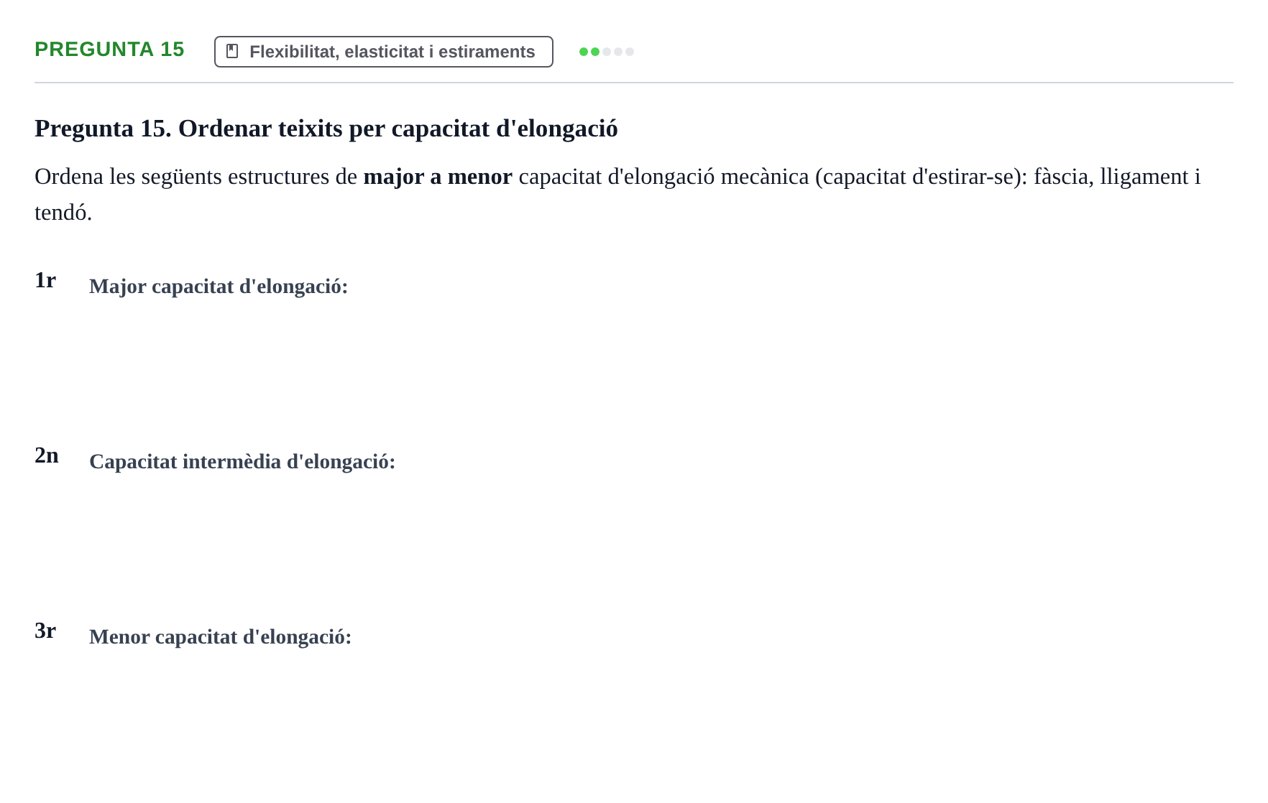Click the book icon in topic tag
Viewport: 1268px width, 803px height.
pos(232,51)
